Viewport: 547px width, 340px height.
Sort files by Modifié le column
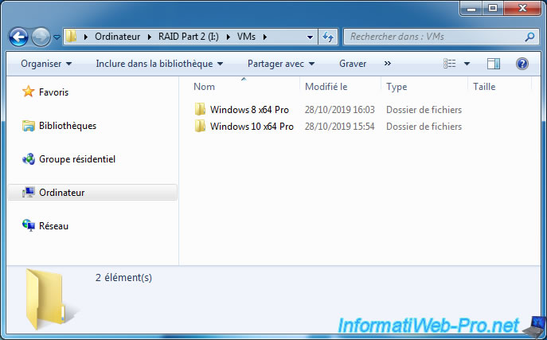click(x=326, y=86)
